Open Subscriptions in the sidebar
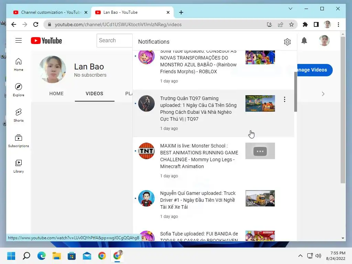Image resolution: width=352 pixels, height=264 pixels. 19,141
